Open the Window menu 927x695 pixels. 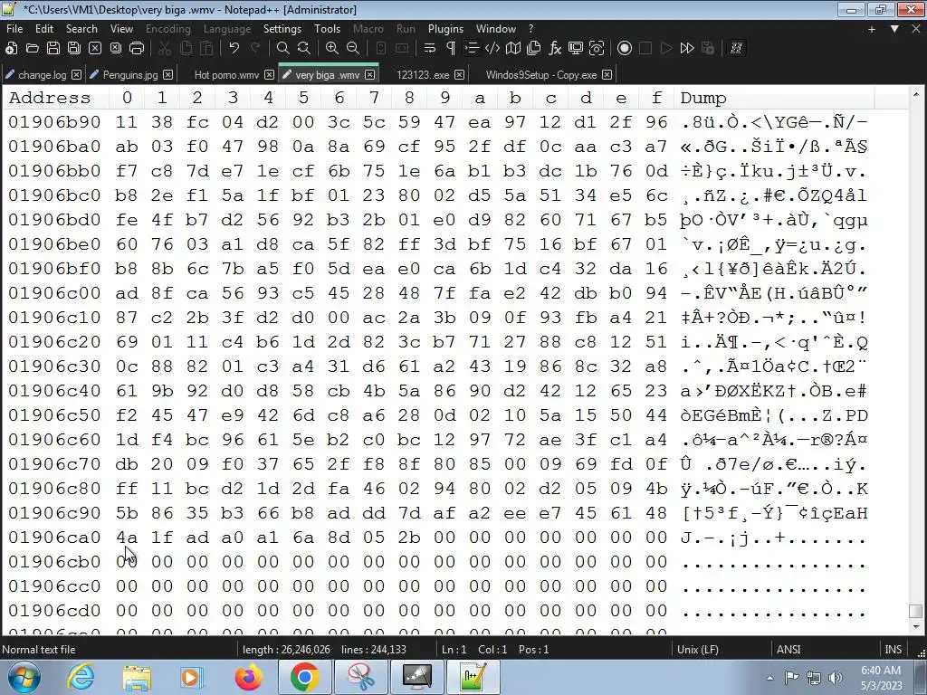tap(495, 28)
